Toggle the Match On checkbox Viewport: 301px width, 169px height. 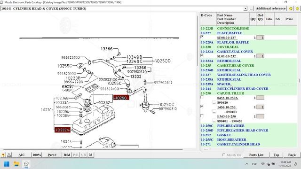224,155
